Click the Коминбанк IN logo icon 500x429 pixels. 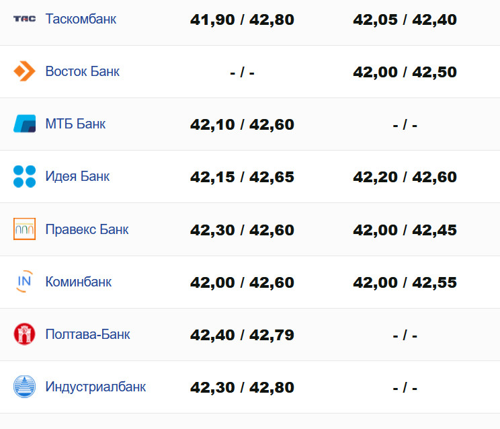25,282
